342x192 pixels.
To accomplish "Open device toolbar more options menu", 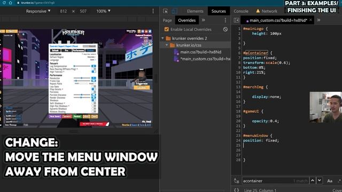I will (153, 11).
